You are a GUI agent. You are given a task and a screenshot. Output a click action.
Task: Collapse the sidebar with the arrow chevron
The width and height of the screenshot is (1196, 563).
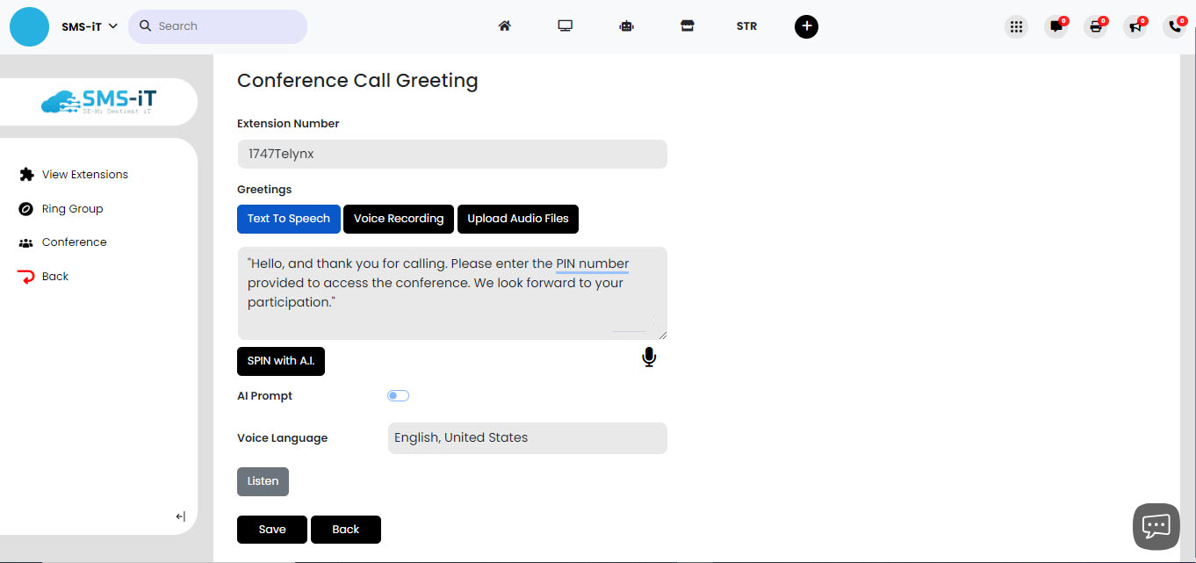[180, 516]
